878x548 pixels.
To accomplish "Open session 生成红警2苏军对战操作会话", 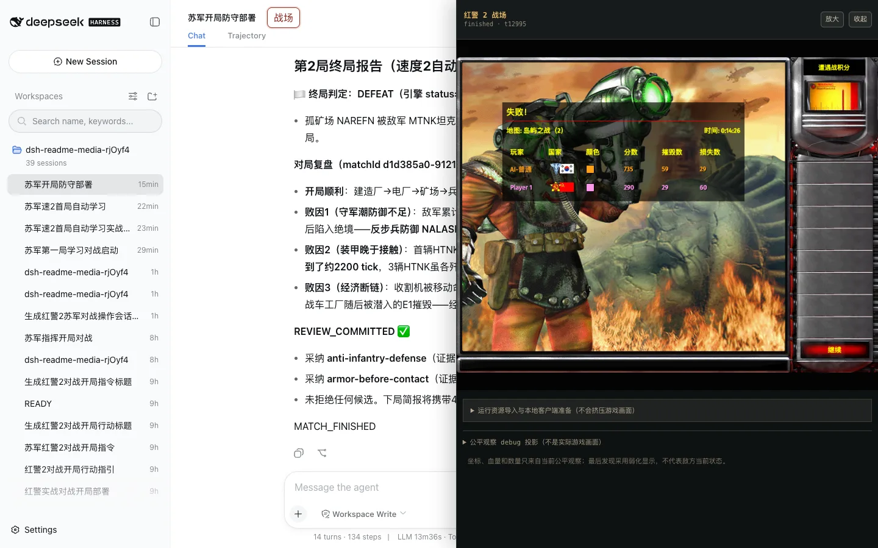I will click(85, 316).
